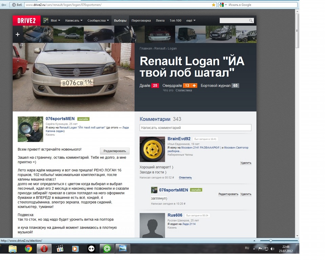Click the Renault breadcrumb link
The width and height of the screenshot is (325, 260).
click(159, 48)
